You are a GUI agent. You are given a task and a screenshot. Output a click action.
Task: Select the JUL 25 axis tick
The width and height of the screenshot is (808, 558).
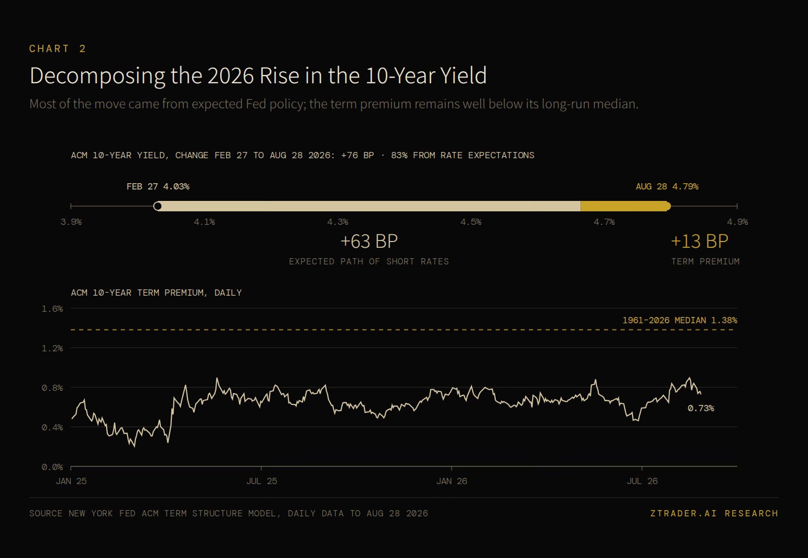(261, 481)
